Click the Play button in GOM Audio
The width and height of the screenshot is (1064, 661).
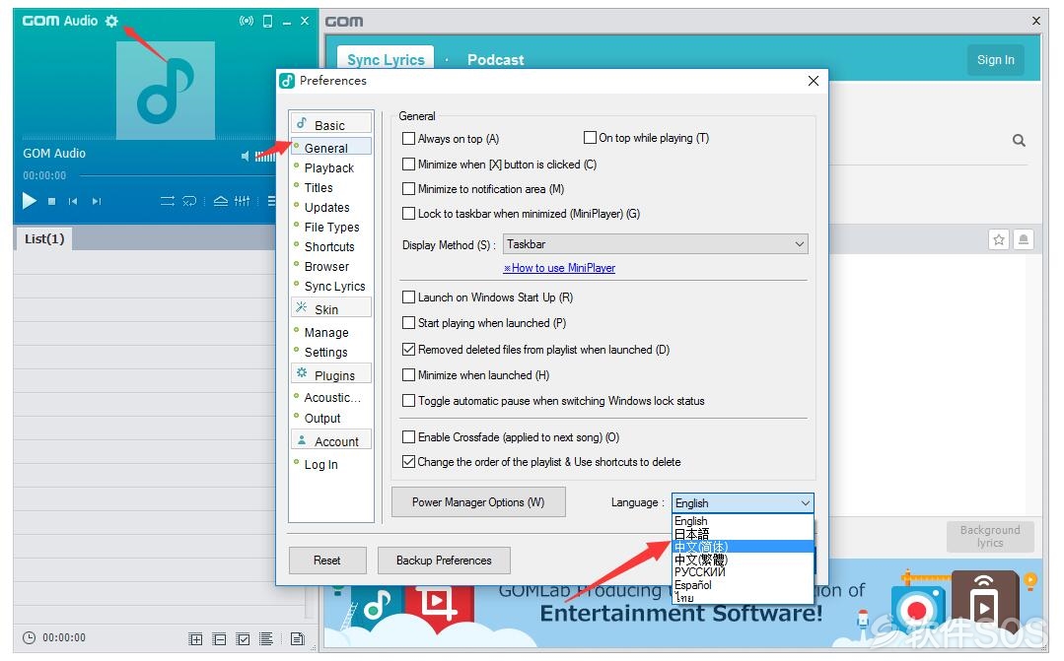point(30,201)
